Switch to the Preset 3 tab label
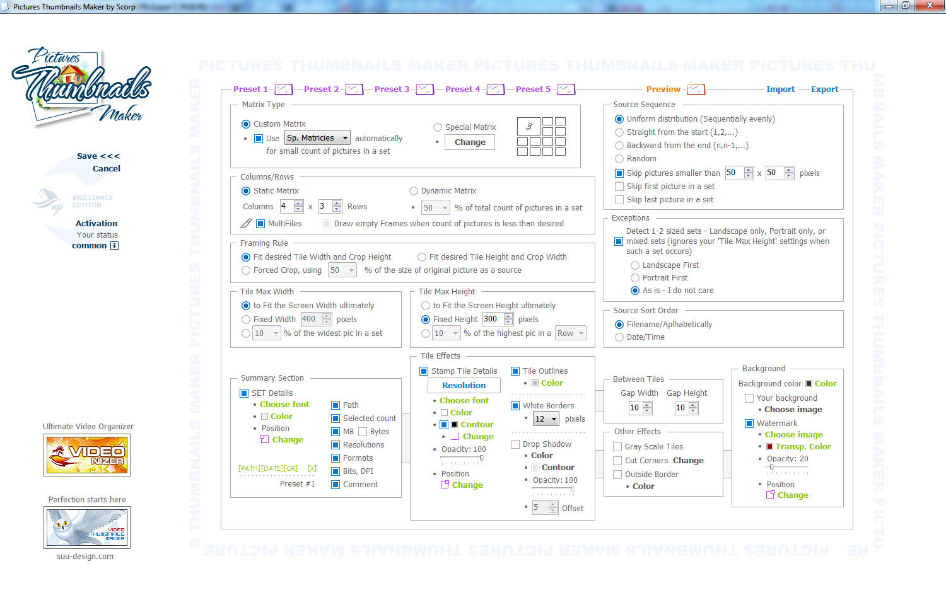 (x=392, y=89)
